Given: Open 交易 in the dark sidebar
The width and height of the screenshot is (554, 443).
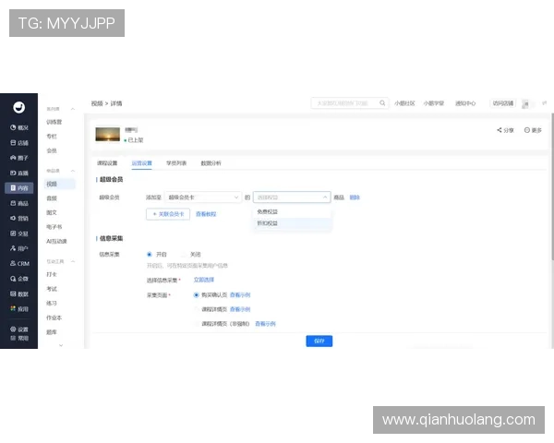Looking at the screenshot, I should tap(19, 233).
